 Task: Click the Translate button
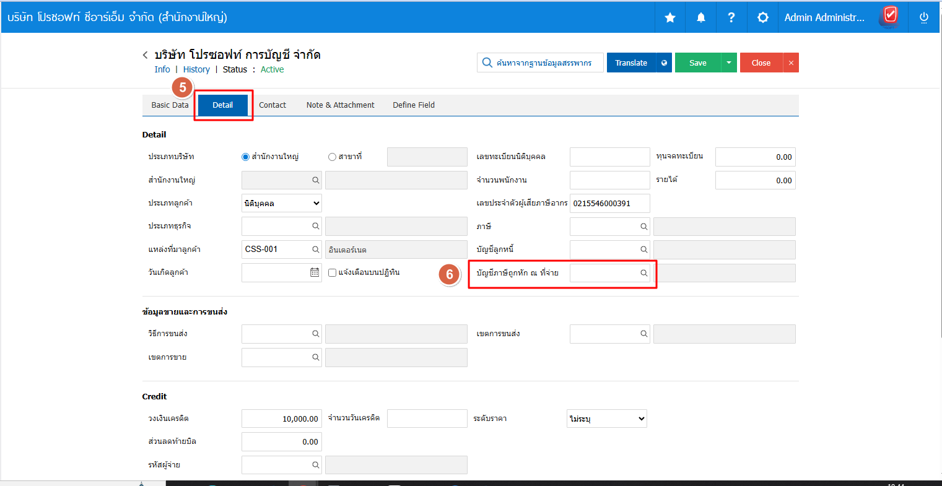coord(631,63)
